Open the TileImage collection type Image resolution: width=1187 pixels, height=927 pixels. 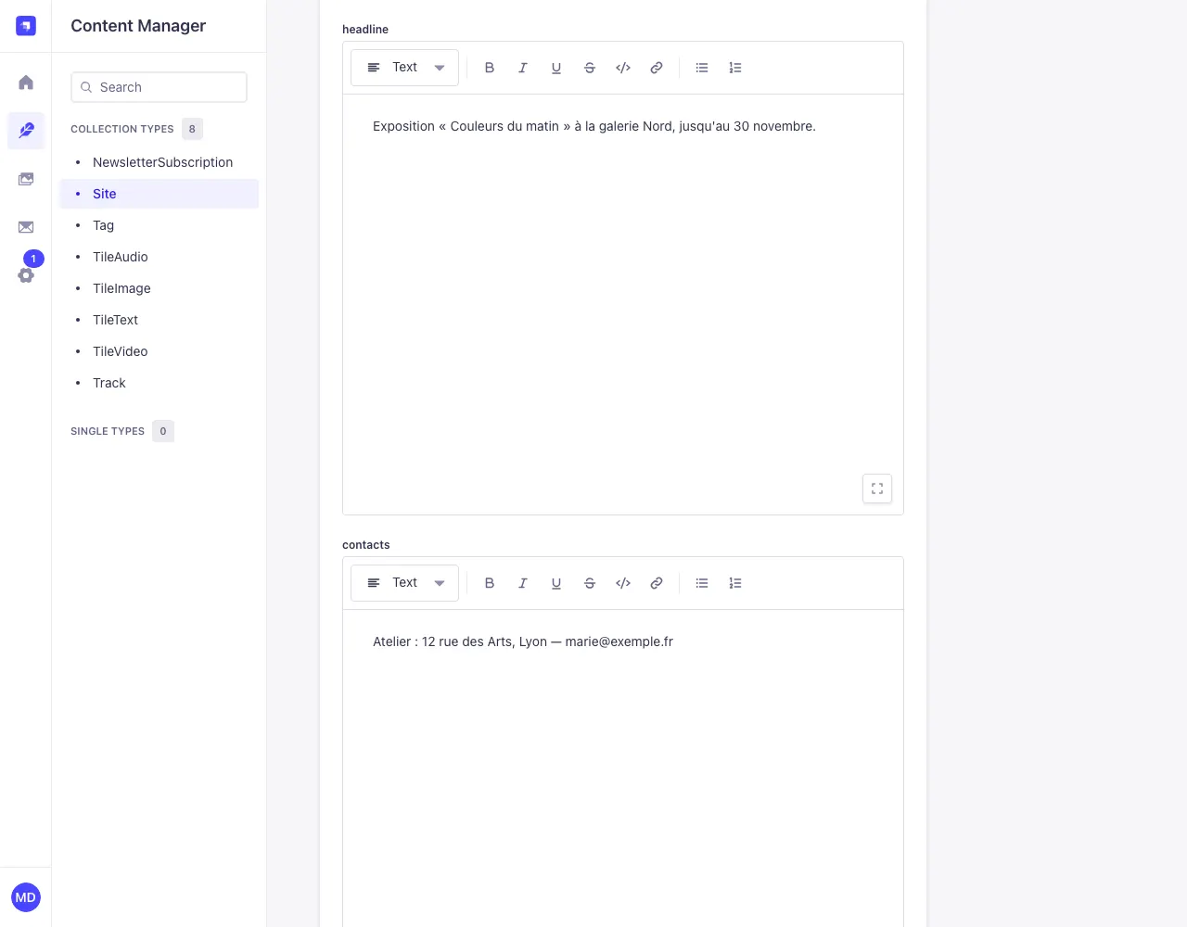[x=160, y=288]
